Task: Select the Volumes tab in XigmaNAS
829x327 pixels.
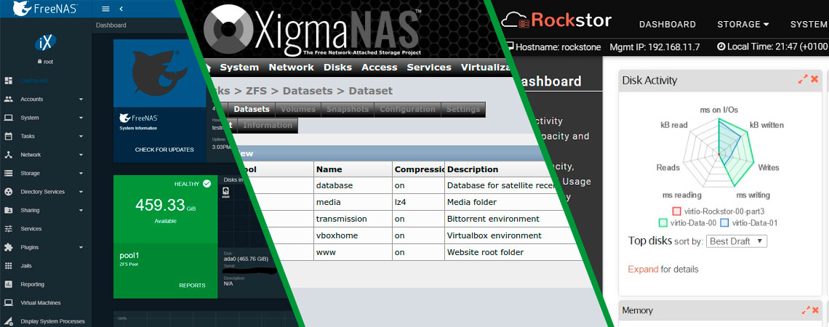Action: (x=298, y=109)
